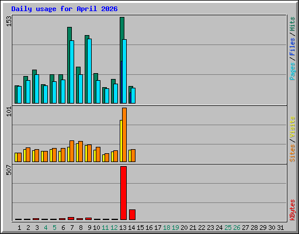Click the tall red KBytes bar for day 13

pos(123,193)
